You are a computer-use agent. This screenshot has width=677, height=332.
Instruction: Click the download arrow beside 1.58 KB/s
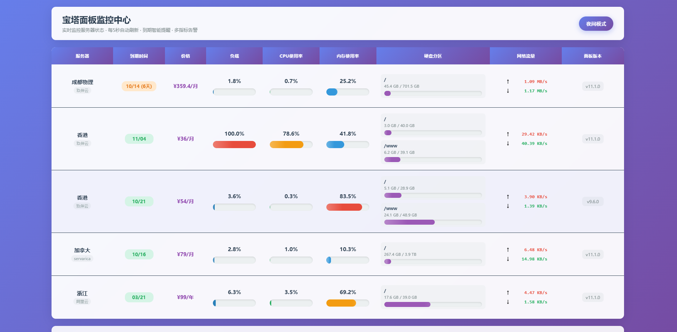tap(508, 302)
